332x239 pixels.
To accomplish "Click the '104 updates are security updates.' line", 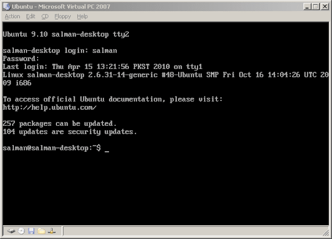I will pos(70,132).
